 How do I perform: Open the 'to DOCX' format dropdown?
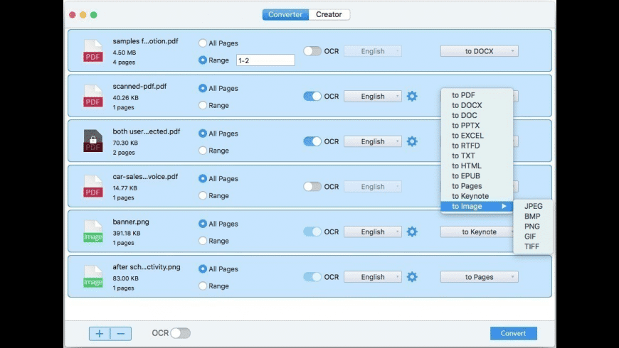[479, 51]
